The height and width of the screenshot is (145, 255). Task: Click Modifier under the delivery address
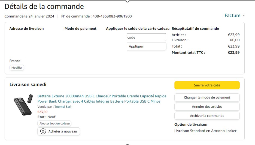(17, 67)
